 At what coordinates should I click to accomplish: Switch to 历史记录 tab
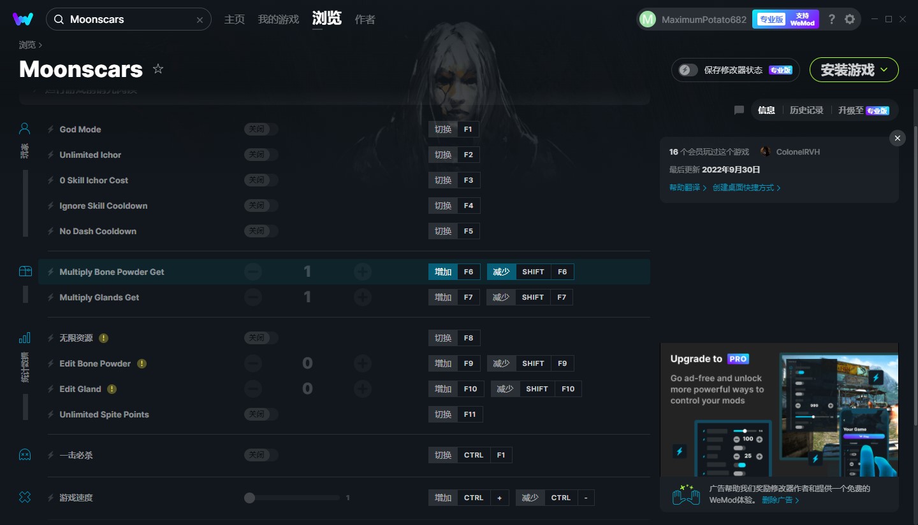point(806,110)
